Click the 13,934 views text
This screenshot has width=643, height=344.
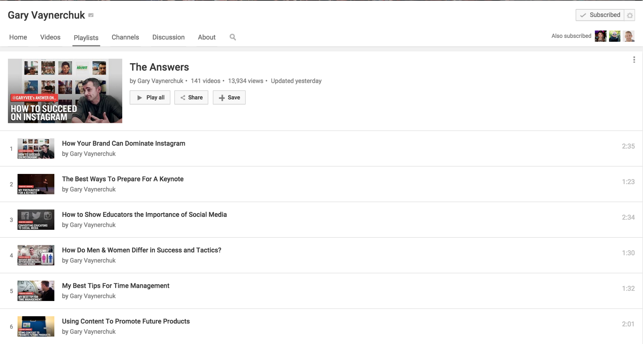pos(246,81)
